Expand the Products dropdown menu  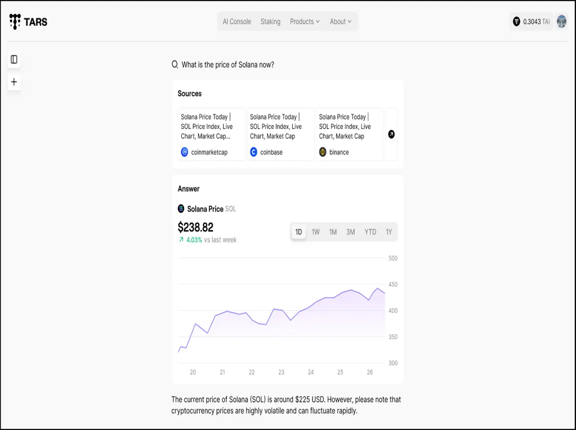click(x=305, y=21)
